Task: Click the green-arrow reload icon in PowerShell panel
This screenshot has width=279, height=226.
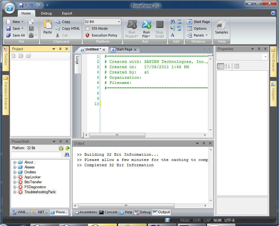Action: coord(67,148)
